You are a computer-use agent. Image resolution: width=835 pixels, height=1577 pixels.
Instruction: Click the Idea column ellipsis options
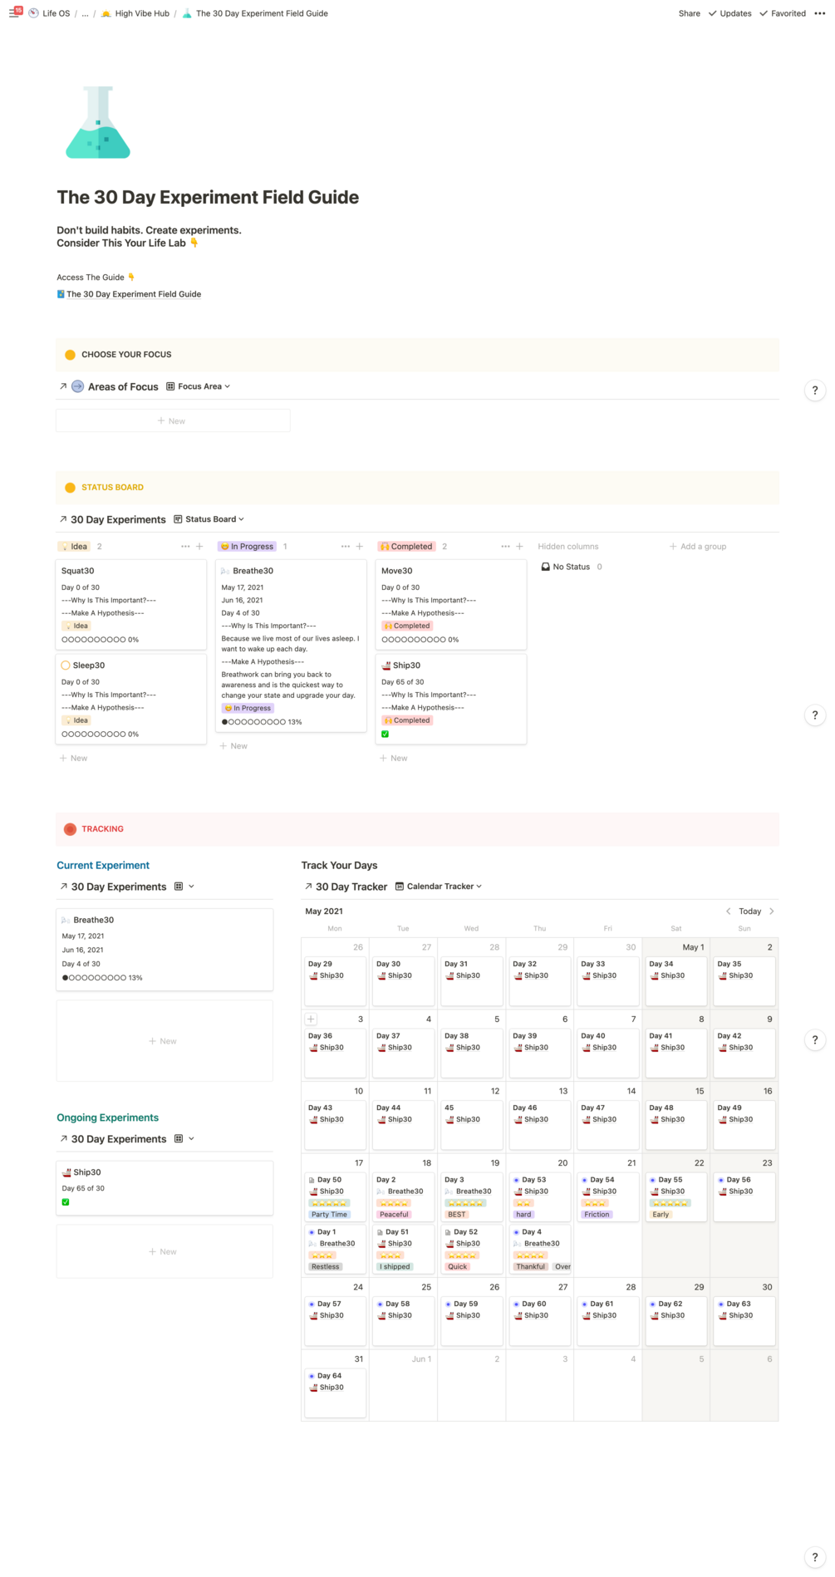tap(185, 547)
